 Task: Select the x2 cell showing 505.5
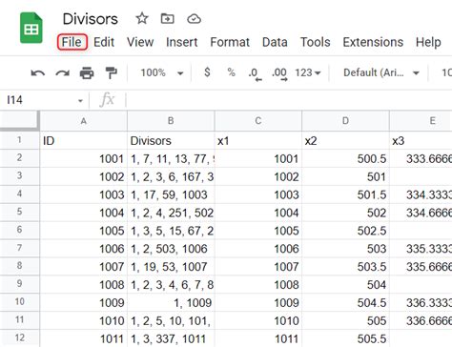point(345,338)
